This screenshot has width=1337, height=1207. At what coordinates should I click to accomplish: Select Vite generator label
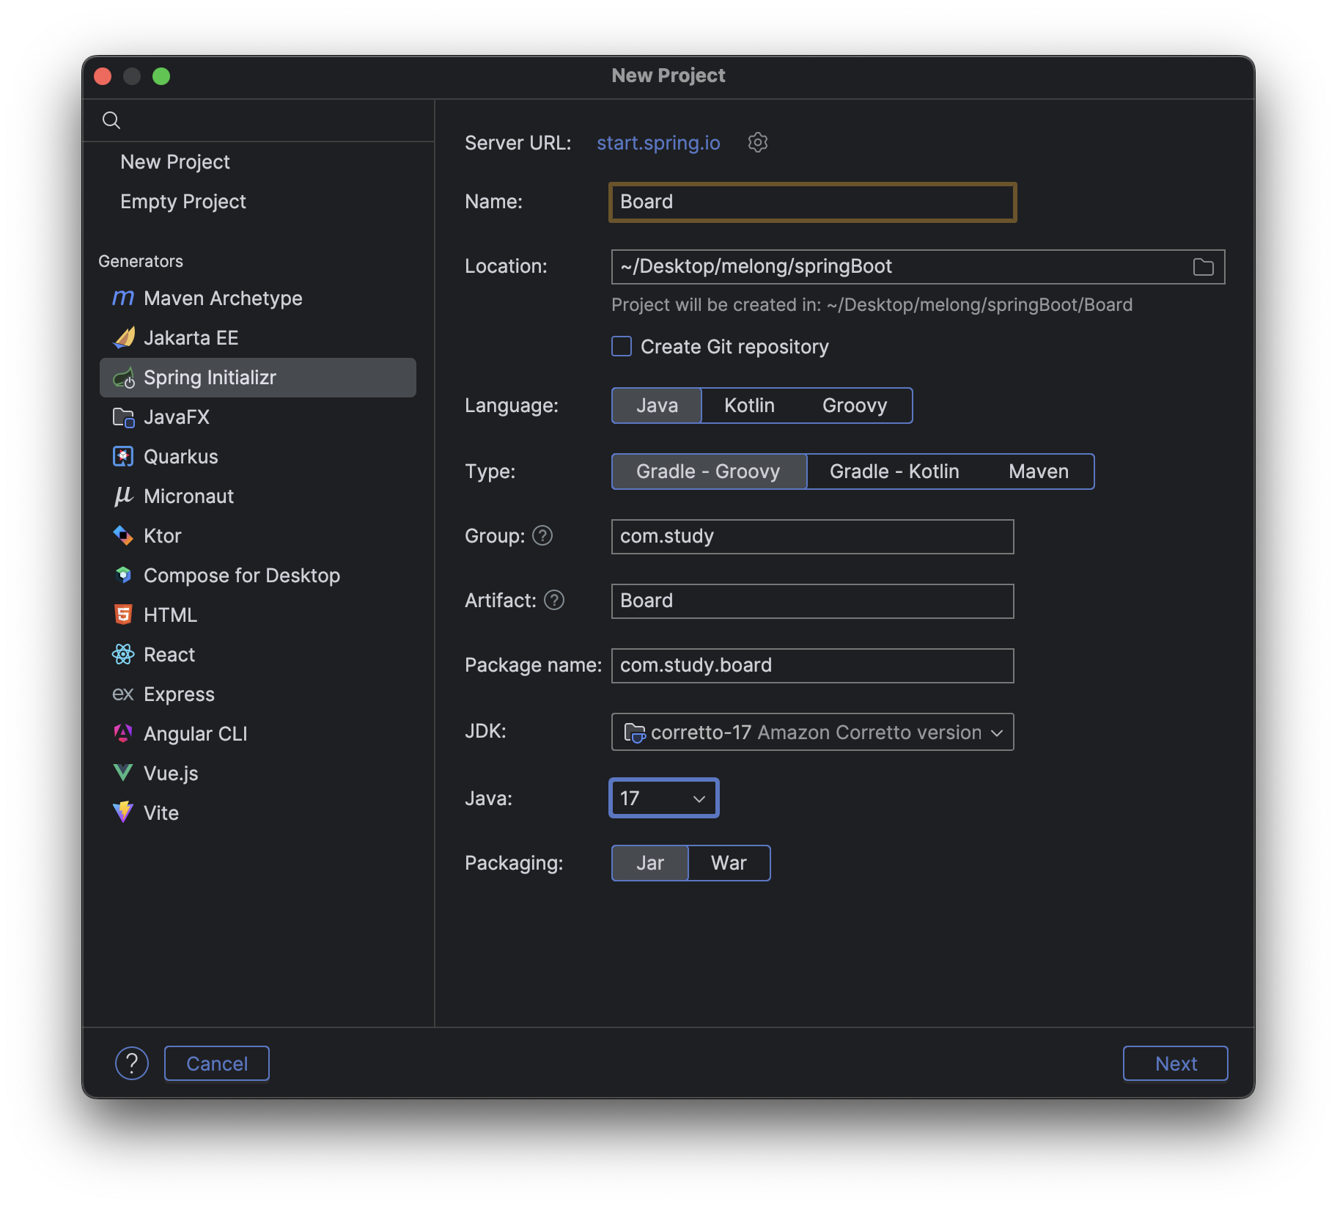pos(161,813)
